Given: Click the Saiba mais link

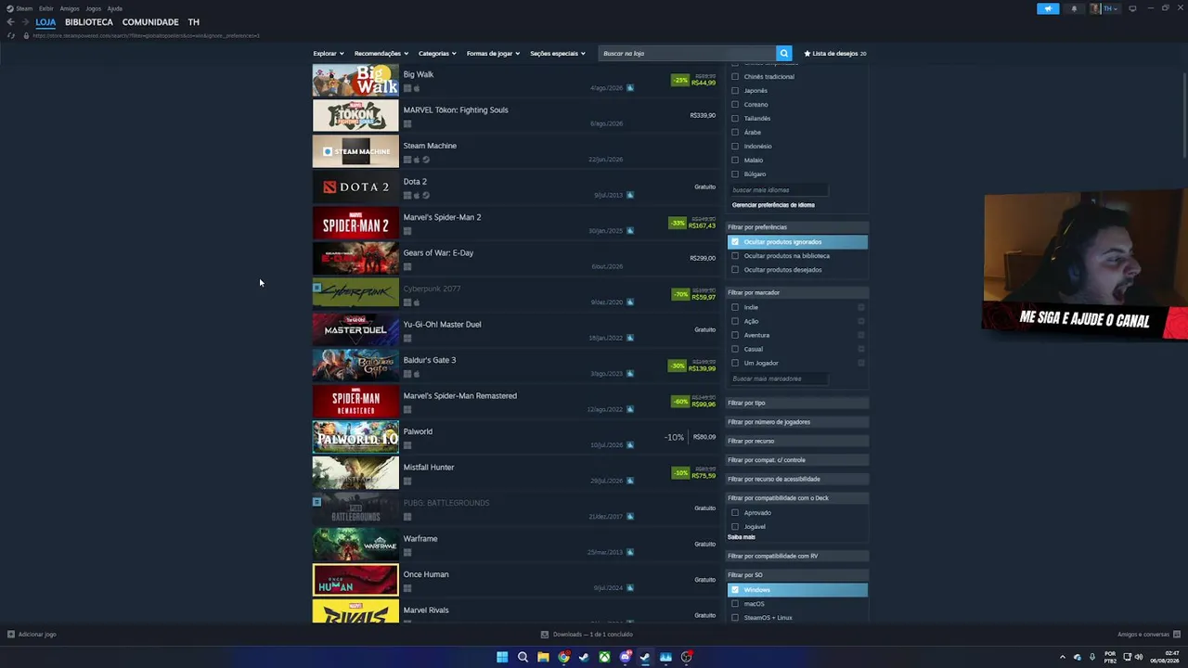Looking at the screenshot, I should tap(742, 537).
